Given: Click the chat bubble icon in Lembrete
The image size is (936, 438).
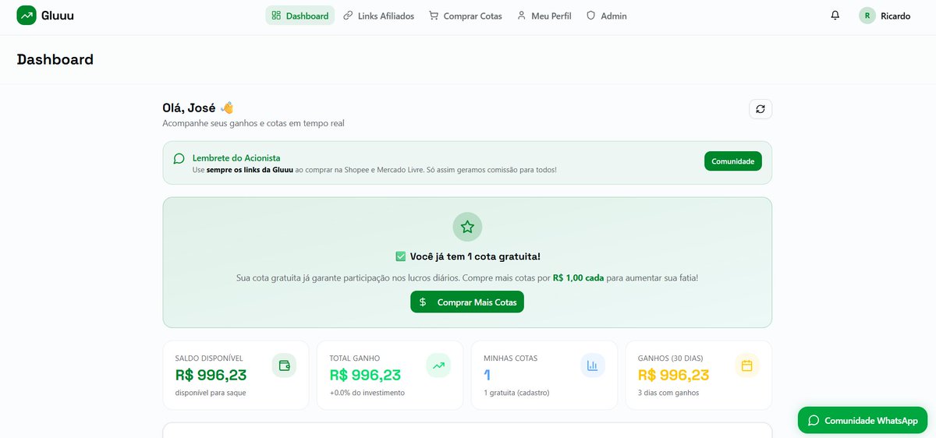Looking at the screenshot, I should (x=179, y=158).
